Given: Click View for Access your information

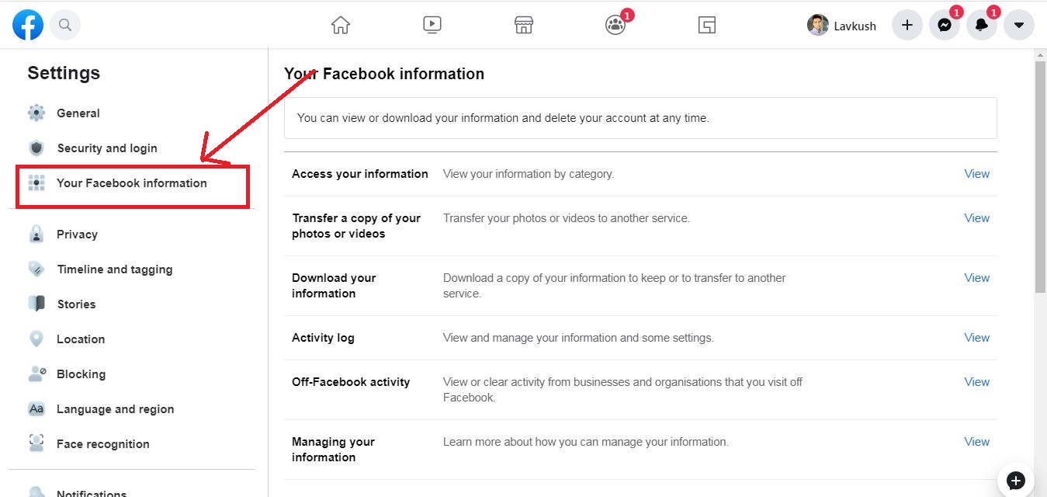Looking at the screenshot, I should pyautogui.click(x=976, y=174).
